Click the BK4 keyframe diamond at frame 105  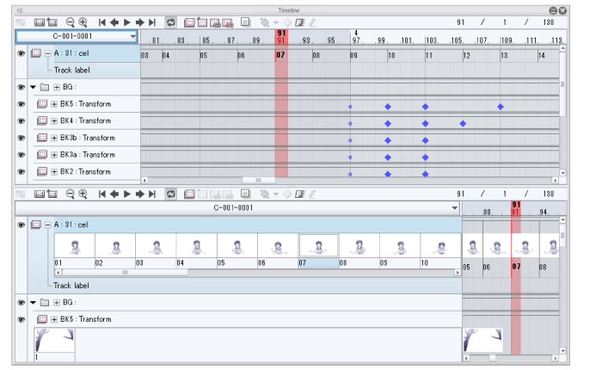click(x=463, y=123)
